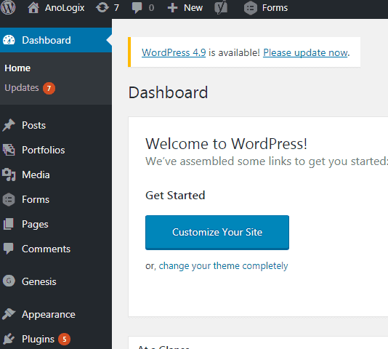
Task: Click the AnoLogix site name
Action: point(65,8)
